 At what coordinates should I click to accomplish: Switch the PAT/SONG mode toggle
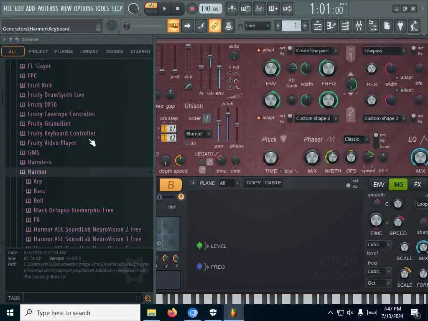[x=151, y=8]
